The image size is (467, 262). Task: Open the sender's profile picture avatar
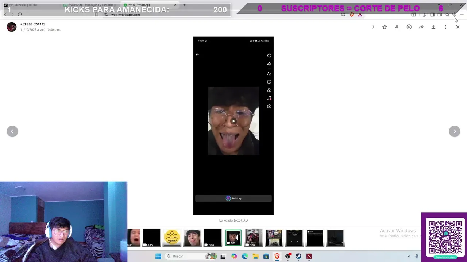click(x=12, y=27)
